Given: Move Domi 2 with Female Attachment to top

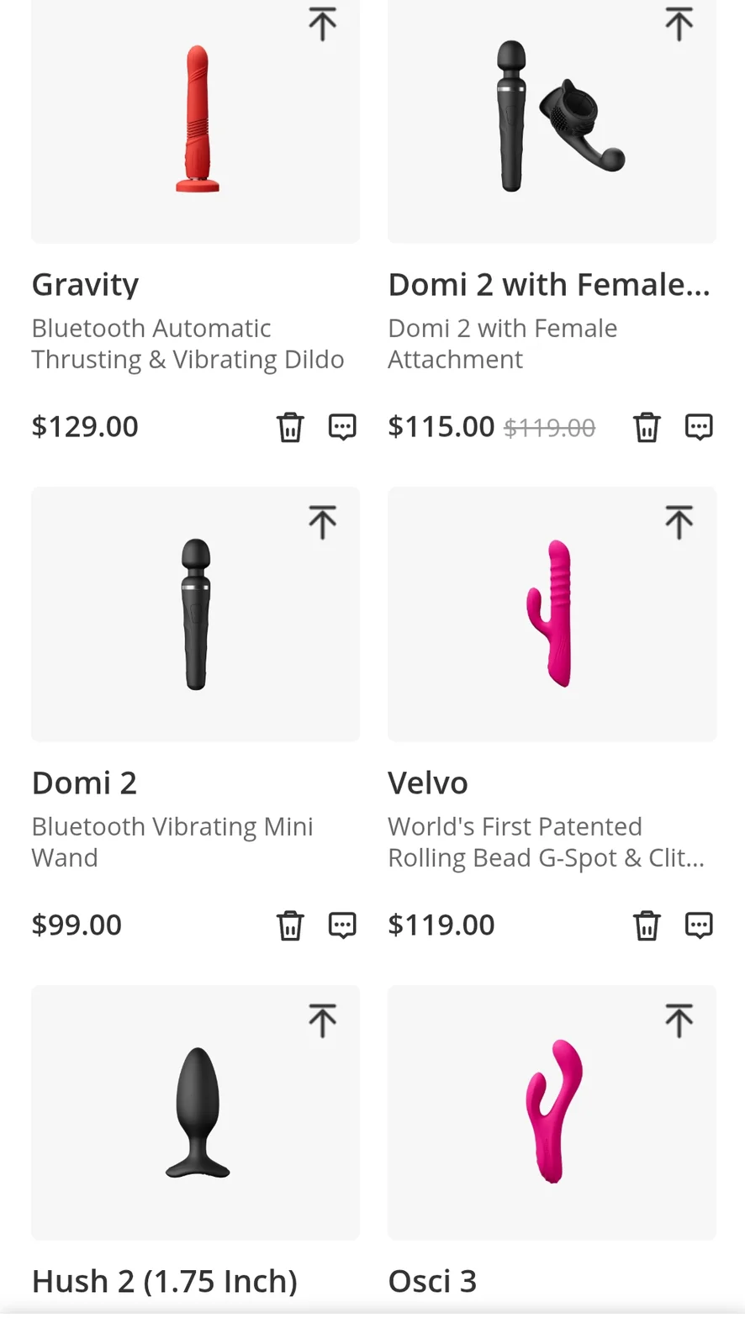Looking at the screenshot, I should 679,24.
